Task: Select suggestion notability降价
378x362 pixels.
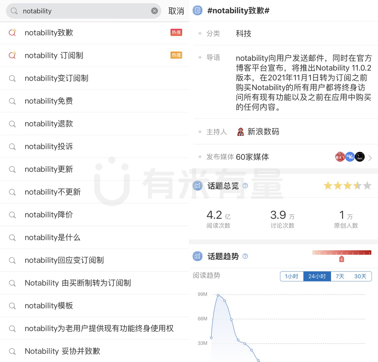Action: pyautogui.click(x=95, y=215)
